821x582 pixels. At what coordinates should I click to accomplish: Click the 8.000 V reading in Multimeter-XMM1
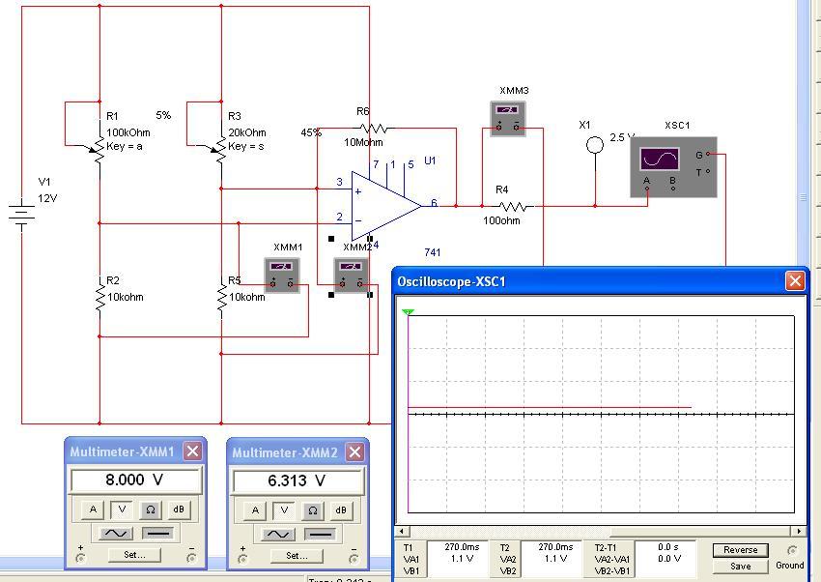[x=135, y=480]
